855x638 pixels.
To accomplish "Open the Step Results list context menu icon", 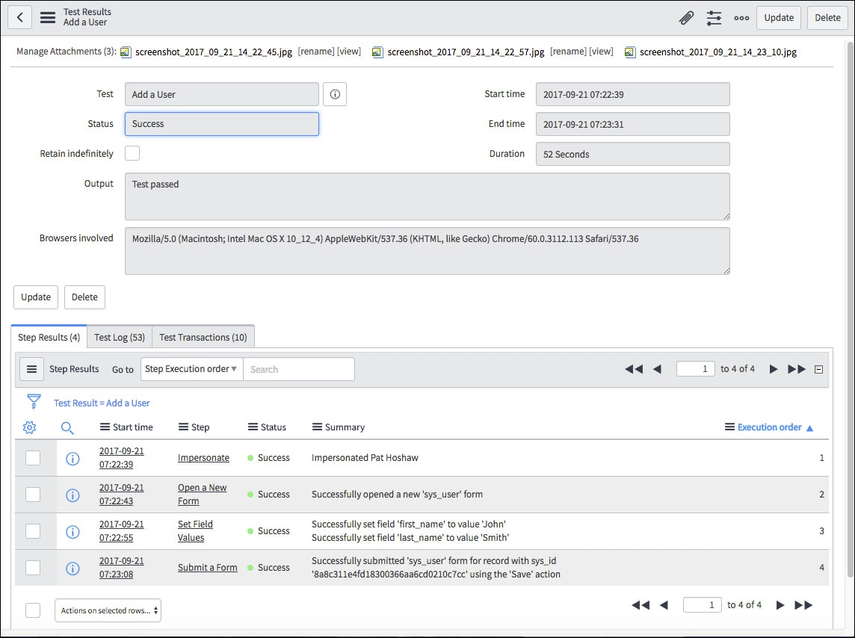I will [31, 368].
